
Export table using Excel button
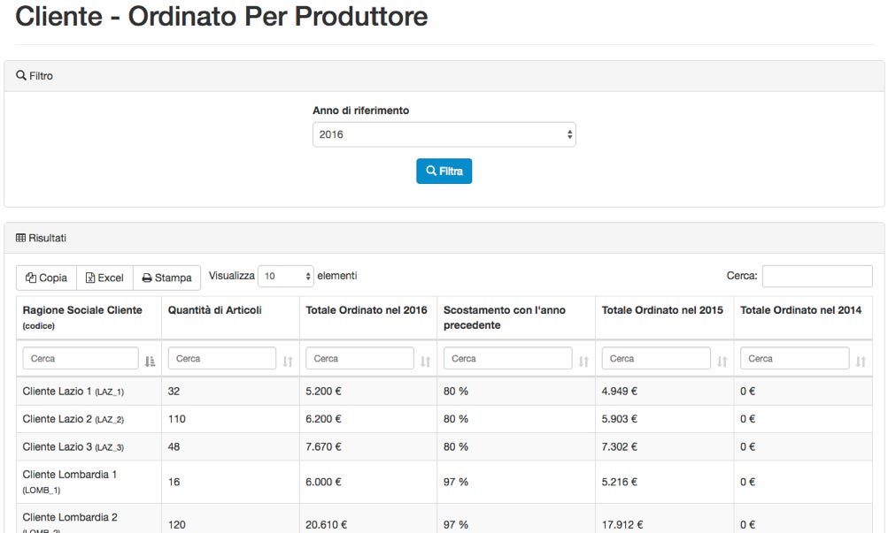(x=104, y=278)
